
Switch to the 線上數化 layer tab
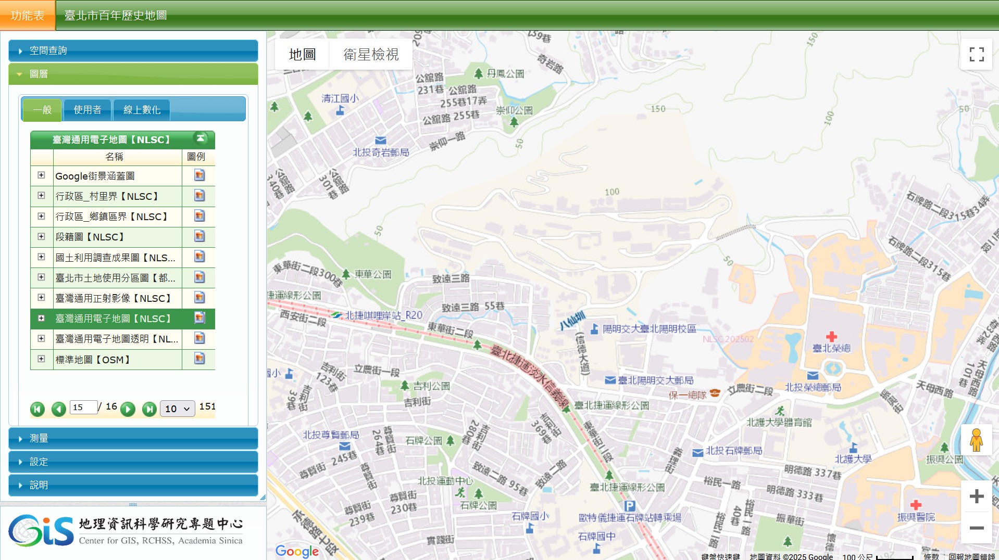(142, 110)
